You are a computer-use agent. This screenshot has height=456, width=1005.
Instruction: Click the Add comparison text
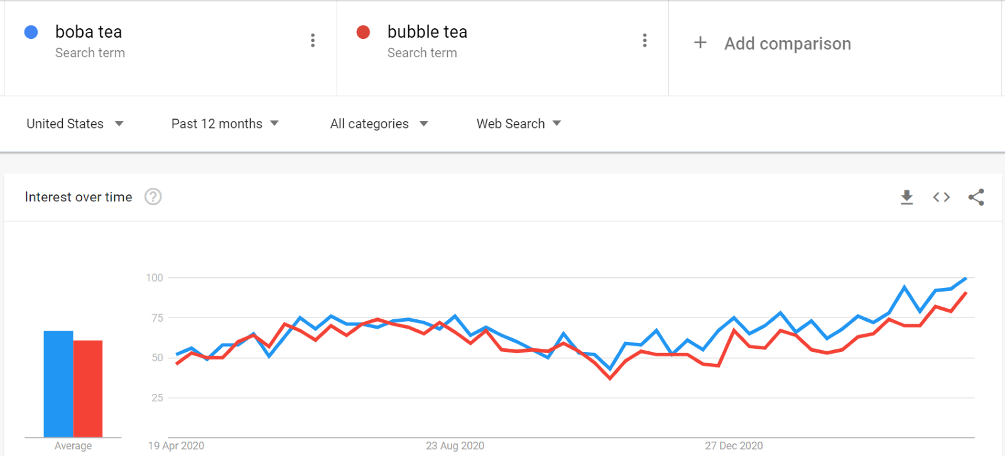pyautogui.click(x=788, y=43)
